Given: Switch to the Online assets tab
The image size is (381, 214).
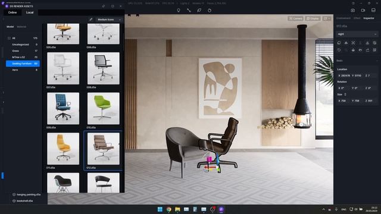Looking at the screenshot, I should coord(12,12).
